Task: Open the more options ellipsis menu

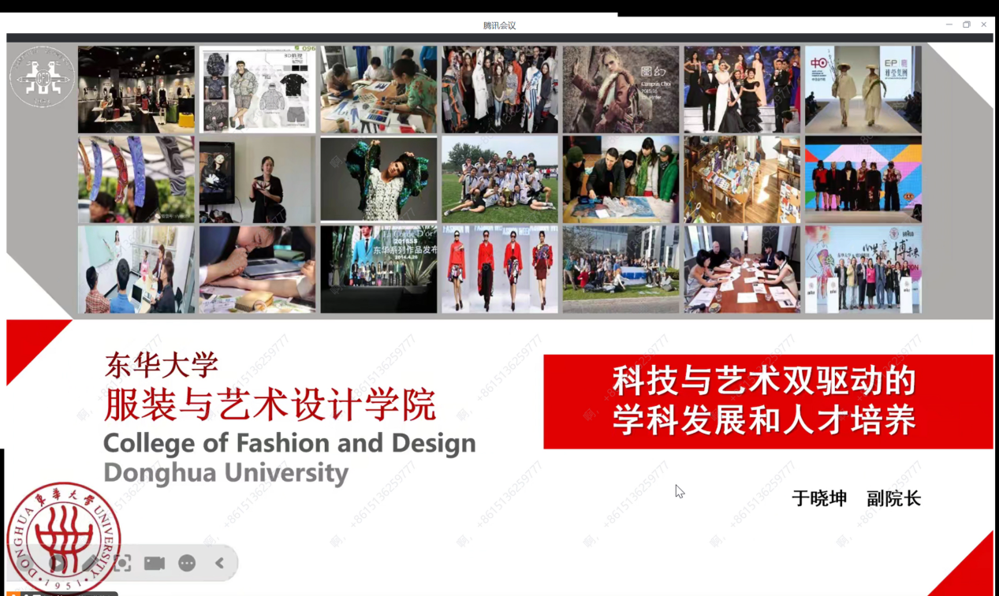Action: (x=187, y=563)
